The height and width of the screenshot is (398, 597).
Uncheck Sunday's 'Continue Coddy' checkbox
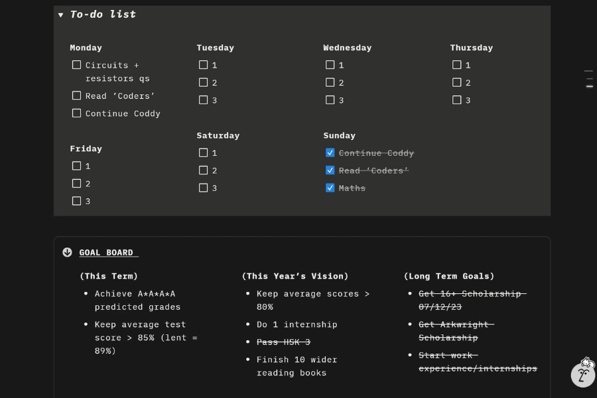click(330, 153)
